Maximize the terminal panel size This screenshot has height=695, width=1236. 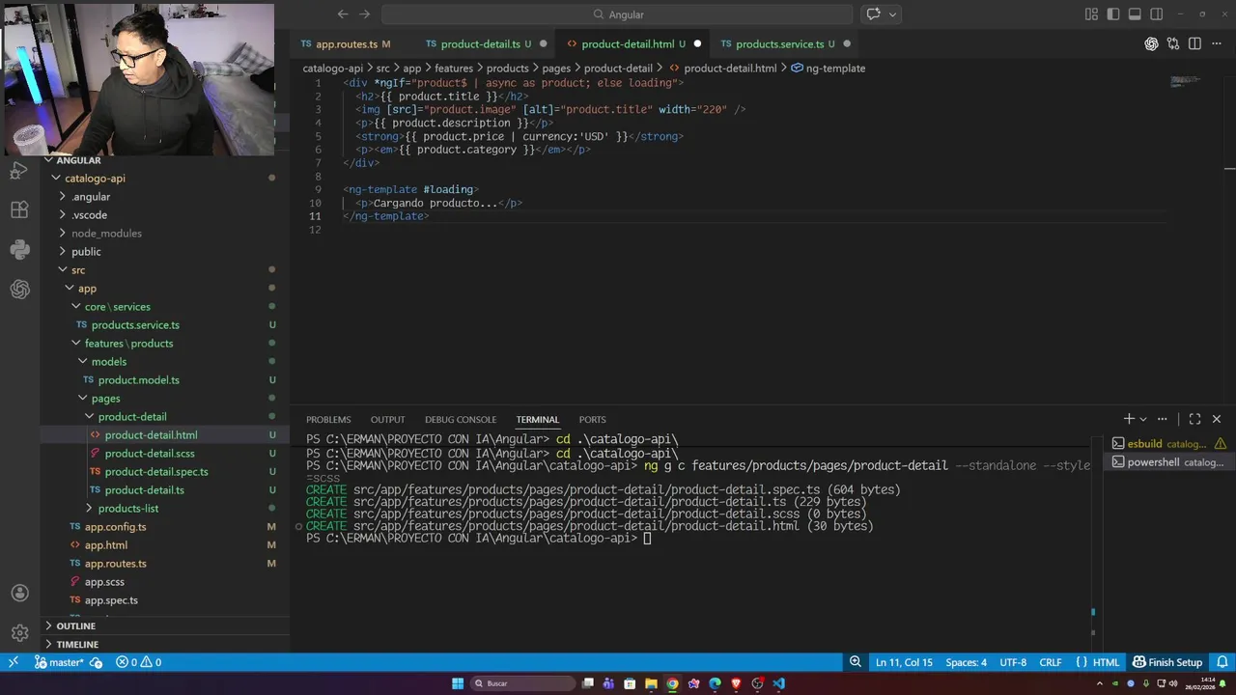(x=1194, y=419)
